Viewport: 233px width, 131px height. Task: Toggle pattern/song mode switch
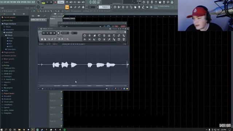point(43,3)
